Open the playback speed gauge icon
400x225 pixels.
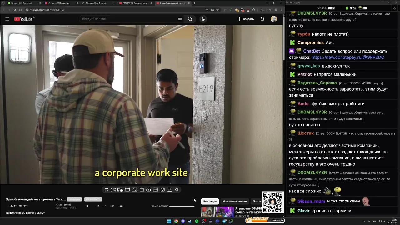[148, 190]
